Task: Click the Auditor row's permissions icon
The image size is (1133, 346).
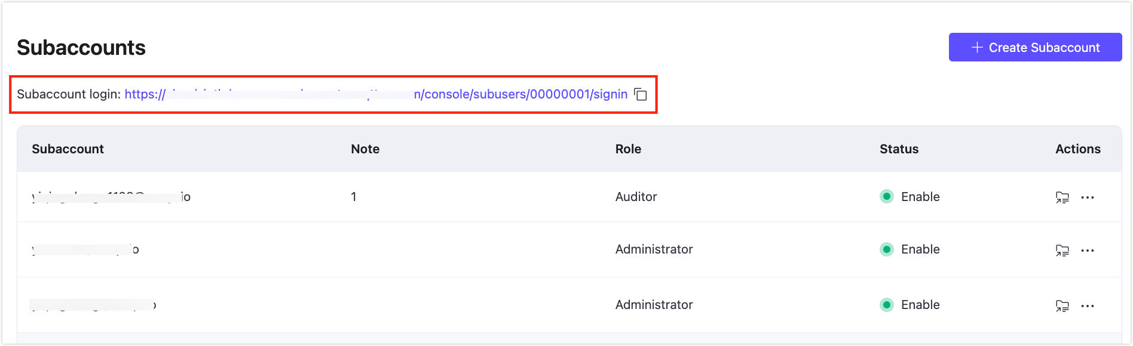Action: [x=1062, y=197]
